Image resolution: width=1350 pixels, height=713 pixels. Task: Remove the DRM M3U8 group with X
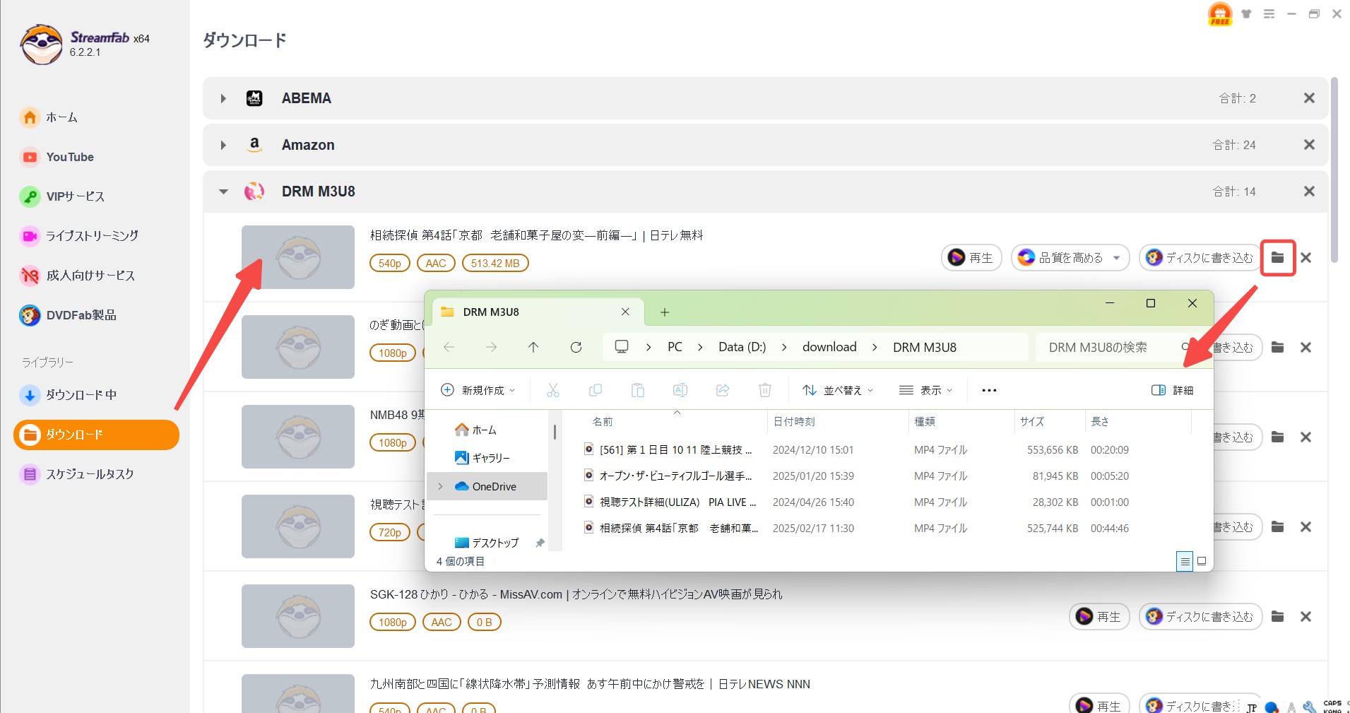[x=1309, y=191]
